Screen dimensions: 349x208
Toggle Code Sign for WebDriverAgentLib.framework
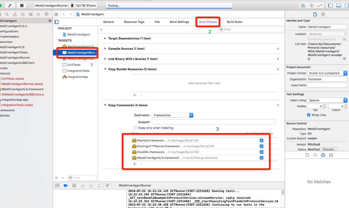pyautogui.click(x=262, y=158)
